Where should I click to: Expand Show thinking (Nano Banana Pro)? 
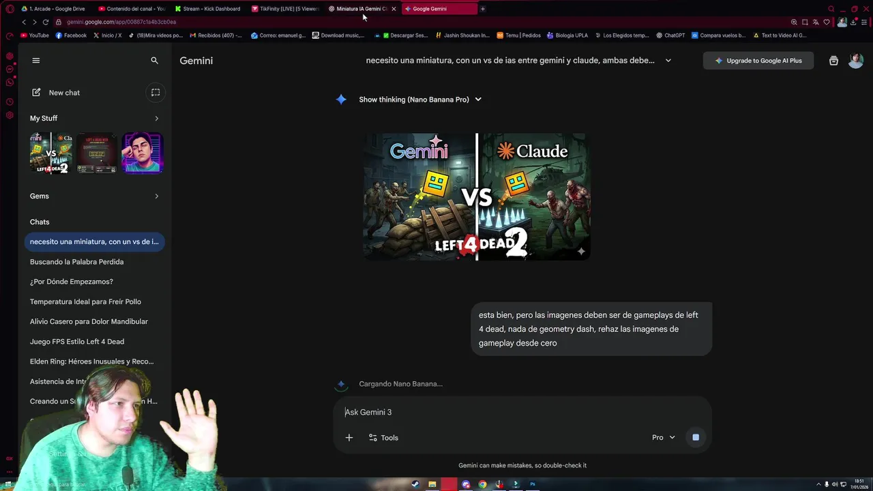(x=420, y=100)
